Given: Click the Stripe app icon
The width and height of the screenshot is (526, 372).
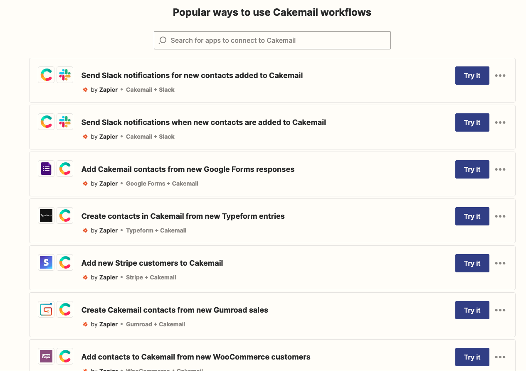Looking at the screenshot, I should pos(46,263).
